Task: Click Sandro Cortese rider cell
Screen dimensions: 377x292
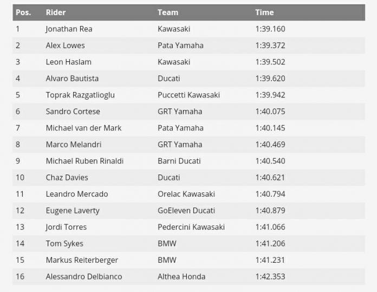Action: (x=73, y=112)
